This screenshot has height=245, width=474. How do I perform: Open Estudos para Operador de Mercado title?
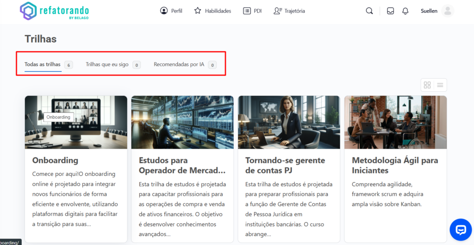pos(182,165)
